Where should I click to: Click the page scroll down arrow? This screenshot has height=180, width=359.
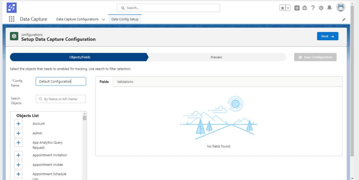tap(352, 178)
